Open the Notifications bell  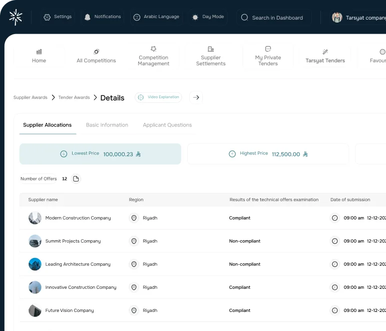click(102, 17)
